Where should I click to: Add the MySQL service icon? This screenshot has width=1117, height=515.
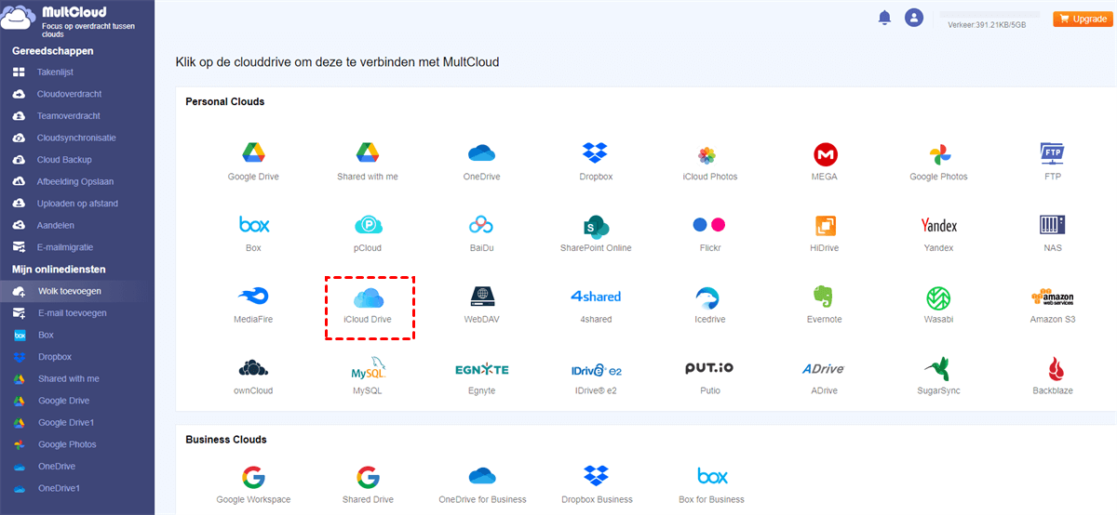coord(368,368)
